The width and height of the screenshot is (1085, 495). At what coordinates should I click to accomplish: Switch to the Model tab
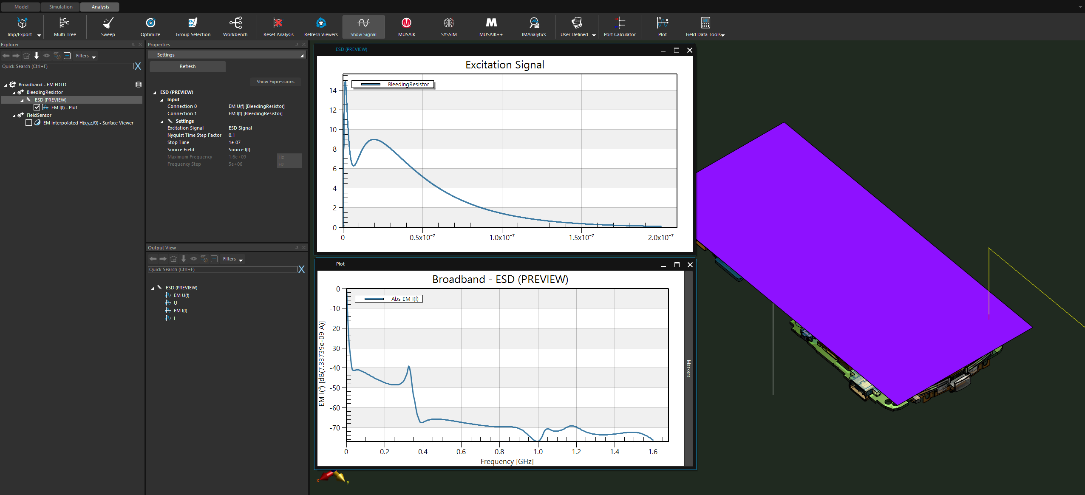(21, 7)
